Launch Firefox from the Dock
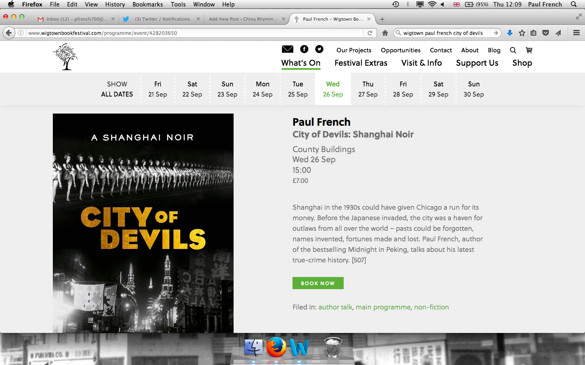The width and height of the screenshot is (585, 365). pyautogui.click(x=276, y=347)
